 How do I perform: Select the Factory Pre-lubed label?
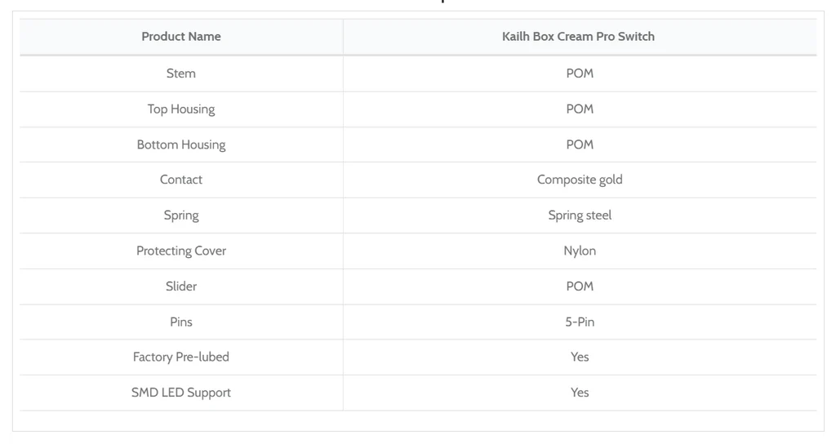click(x=181, y=357)
